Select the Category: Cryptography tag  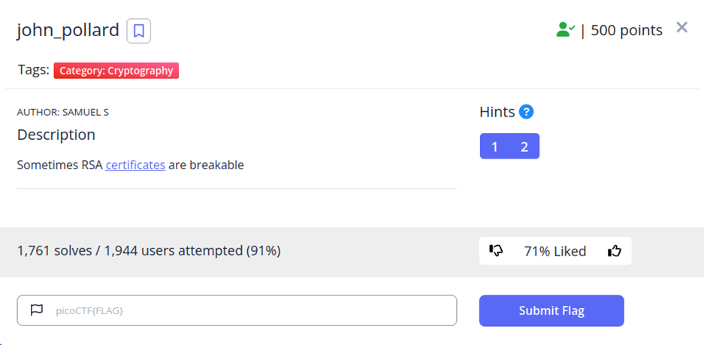pos(116,71)
